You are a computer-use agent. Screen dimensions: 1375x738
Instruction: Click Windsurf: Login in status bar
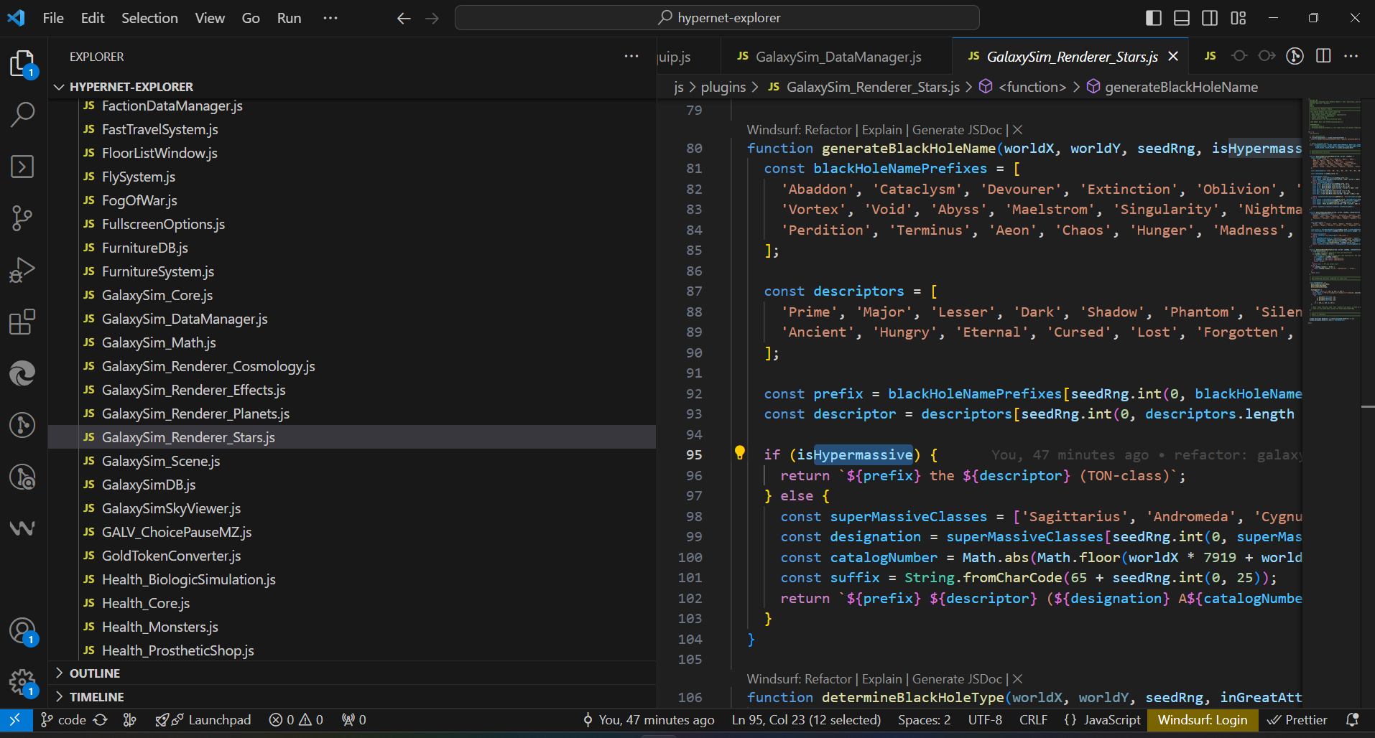click(1203, 720)
